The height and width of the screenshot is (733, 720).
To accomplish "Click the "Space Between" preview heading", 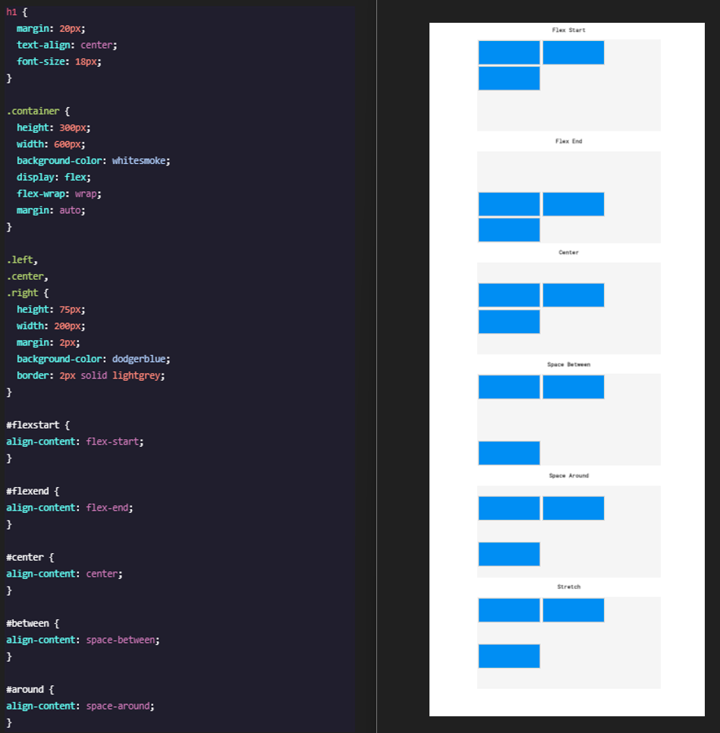I will pyautogui.click(x=568, y=364).
